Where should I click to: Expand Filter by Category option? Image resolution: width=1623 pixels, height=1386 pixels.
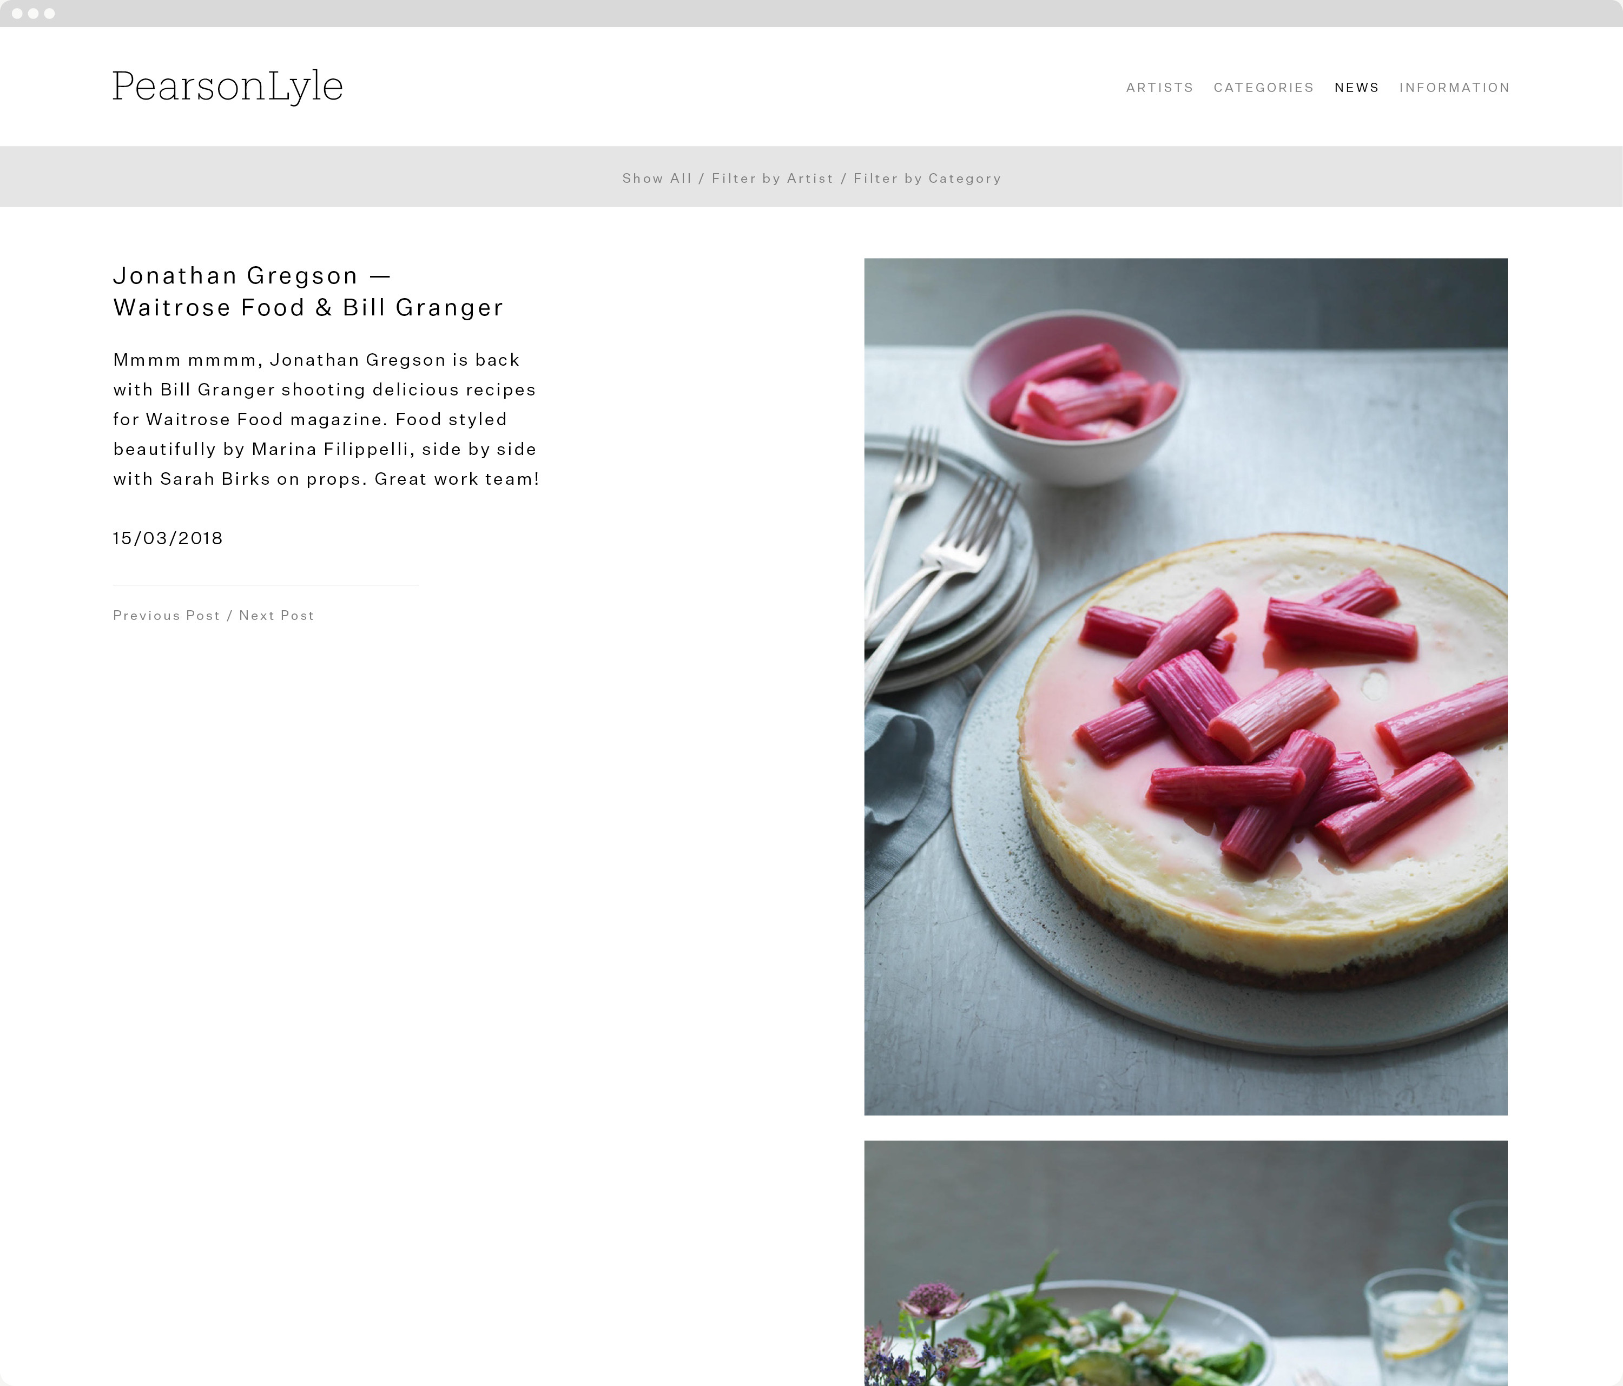(927, 179)
